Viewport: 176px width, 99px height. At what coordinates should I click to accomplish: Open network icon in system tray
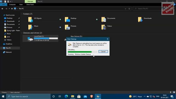[x=151, y=97]
